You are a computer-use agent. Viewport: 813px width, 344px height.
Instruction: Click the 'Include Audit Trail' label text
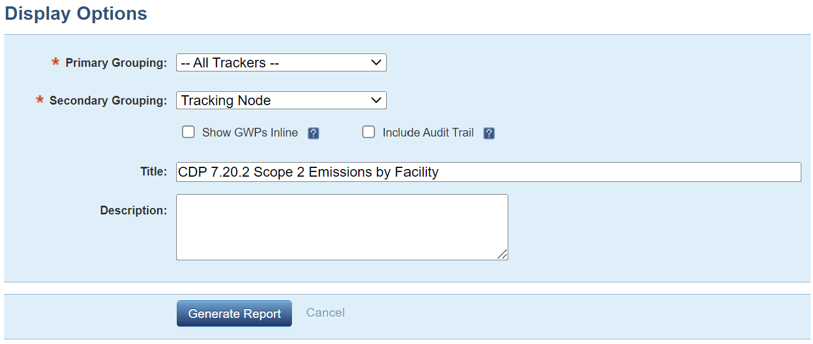[428, 132]
